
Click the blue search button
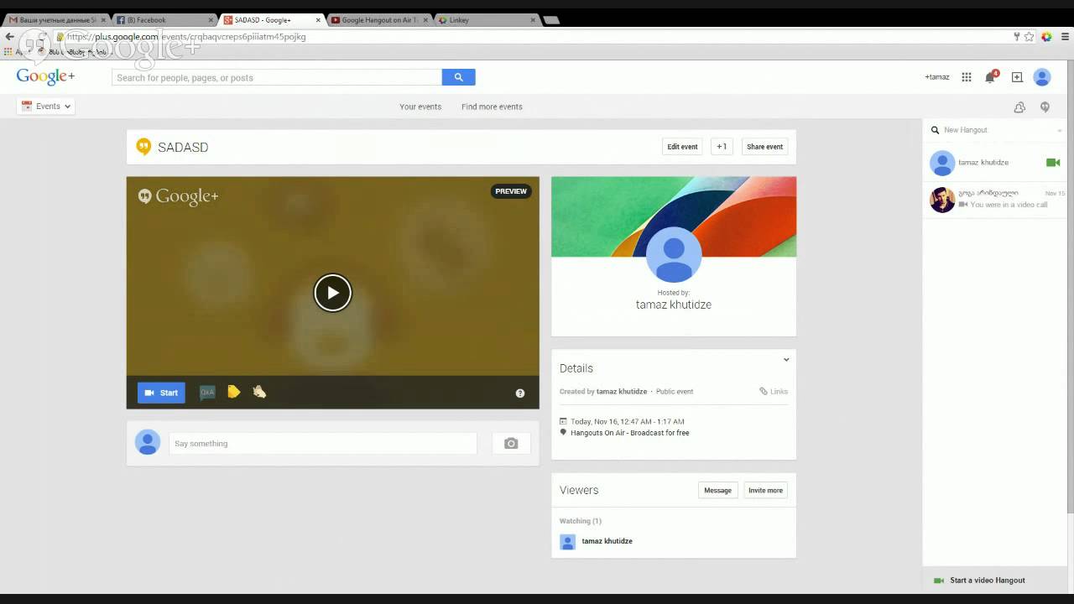[458, 77]
